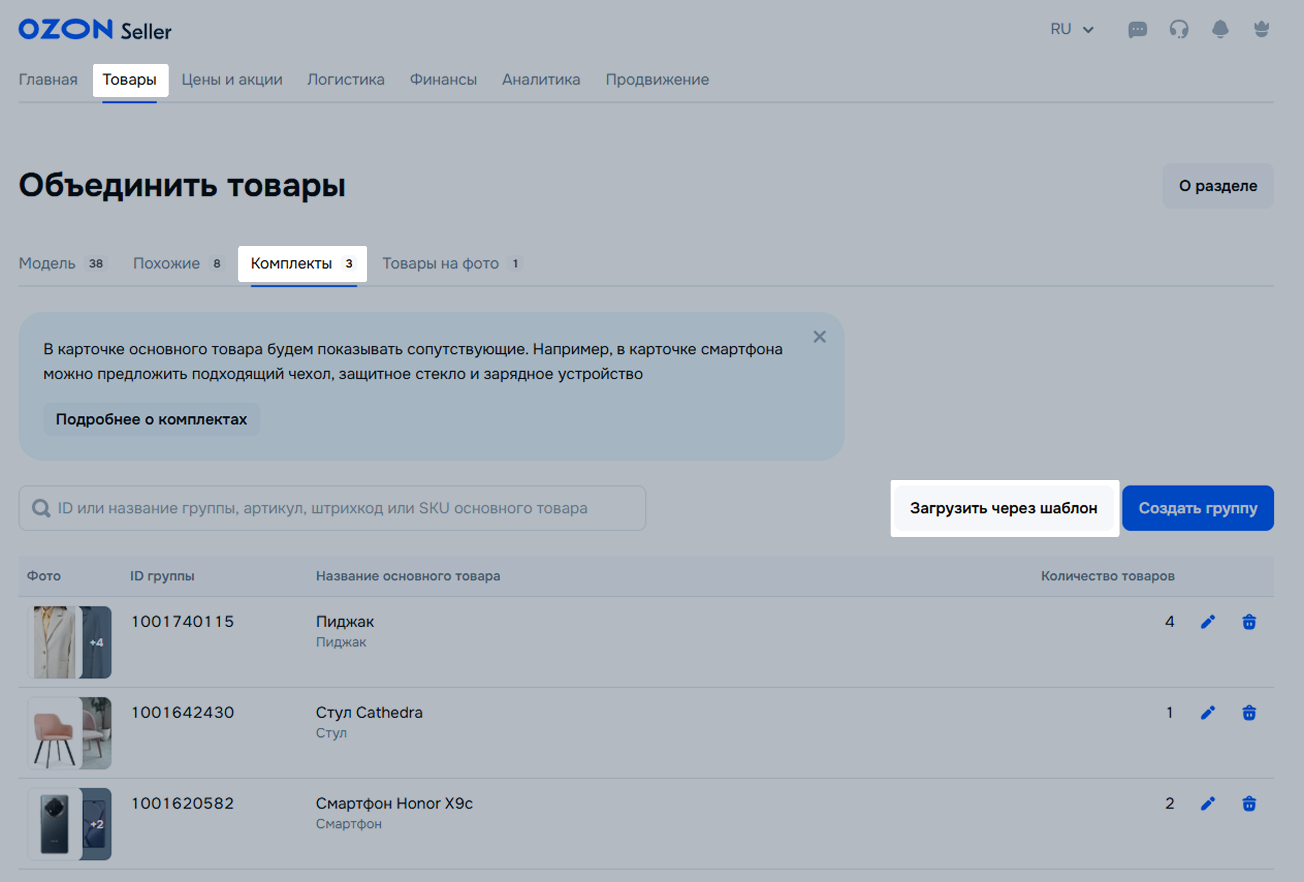Close the info banner about комплекты
Image resolution: width=1304 pixels, height=882 pixels.
[819, 337]
